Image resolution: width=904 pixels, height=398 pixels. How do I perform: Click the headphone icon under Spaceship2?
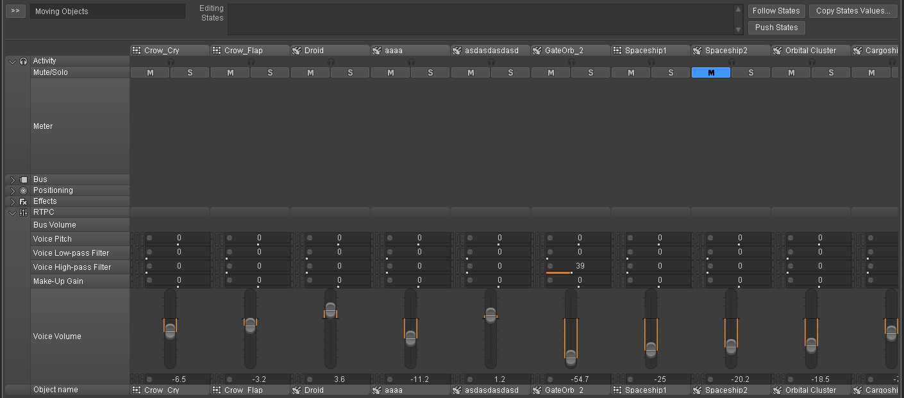click(x=732, y=62)
